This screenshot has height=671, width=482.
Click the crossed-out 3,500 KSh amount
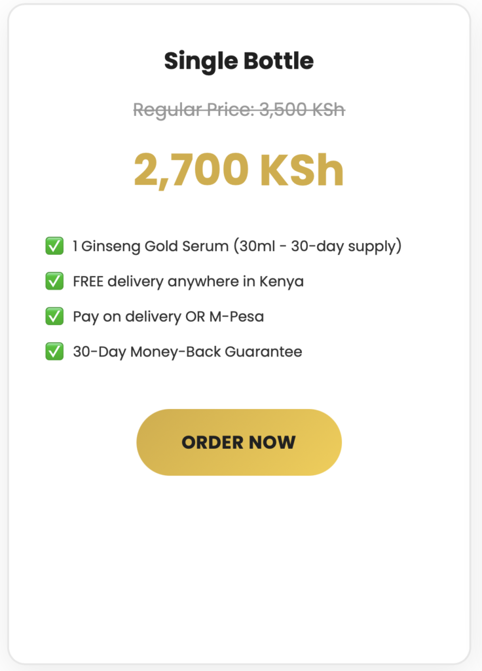click(302, 109)
